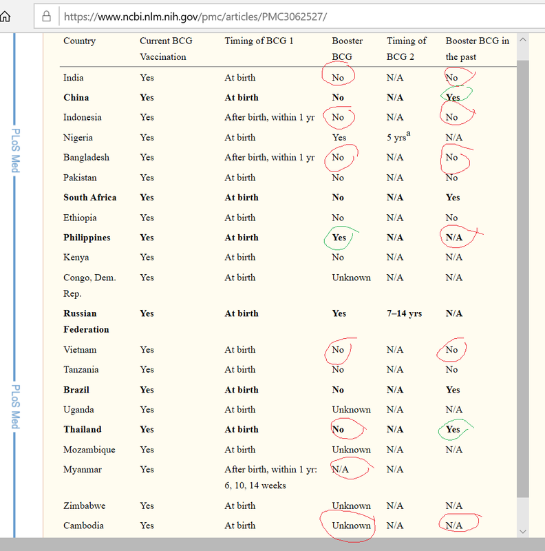The height and width of the screenshot is (551, 545).
Task: Select the Pakistan country cell
Action: tap(80, 178)
